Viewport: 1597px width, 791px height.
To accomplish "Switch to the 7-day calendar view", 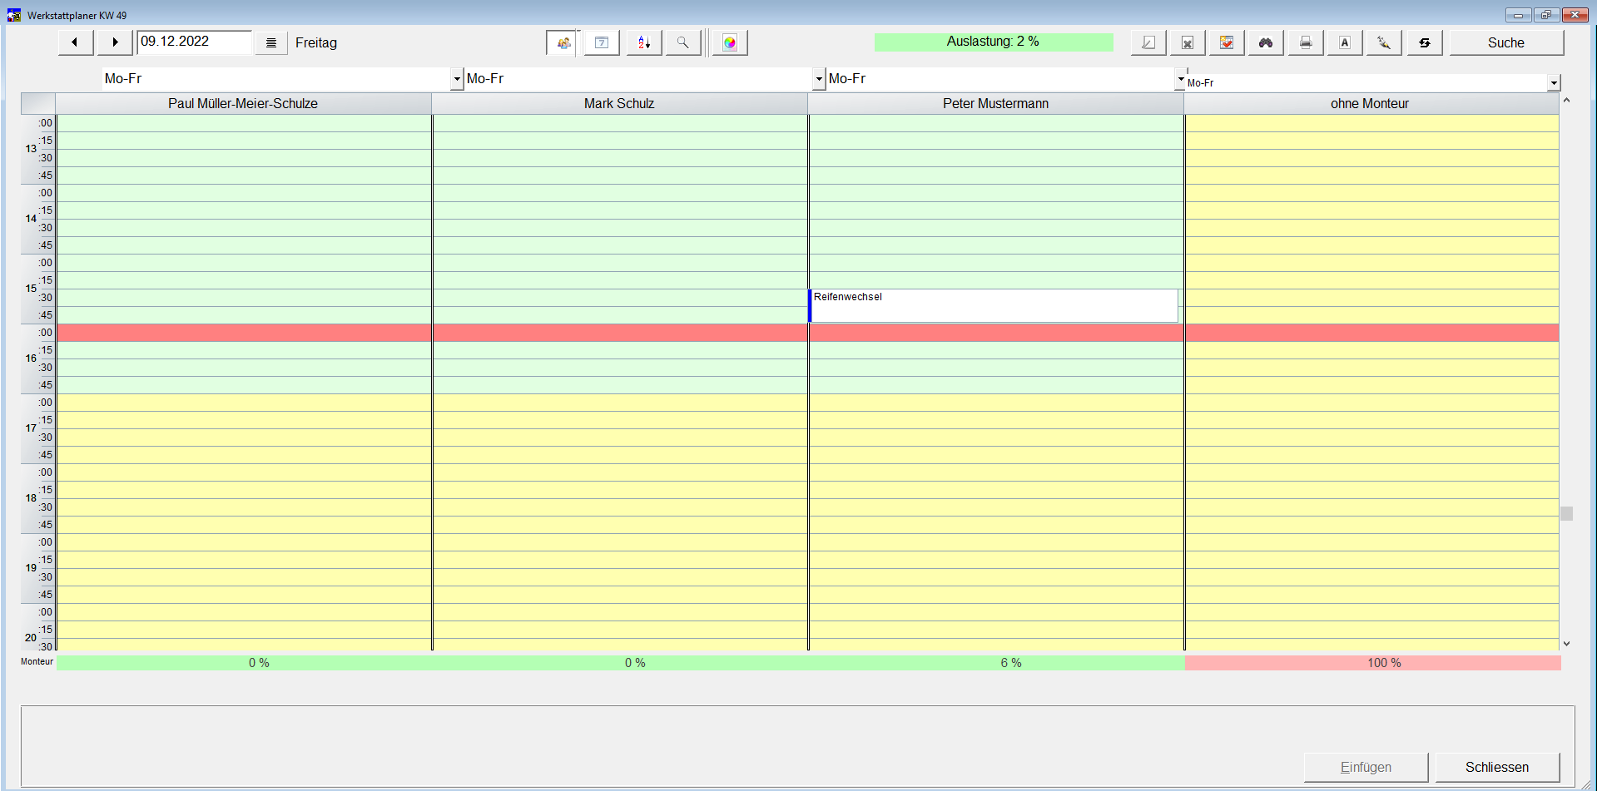I will (602, 42).
